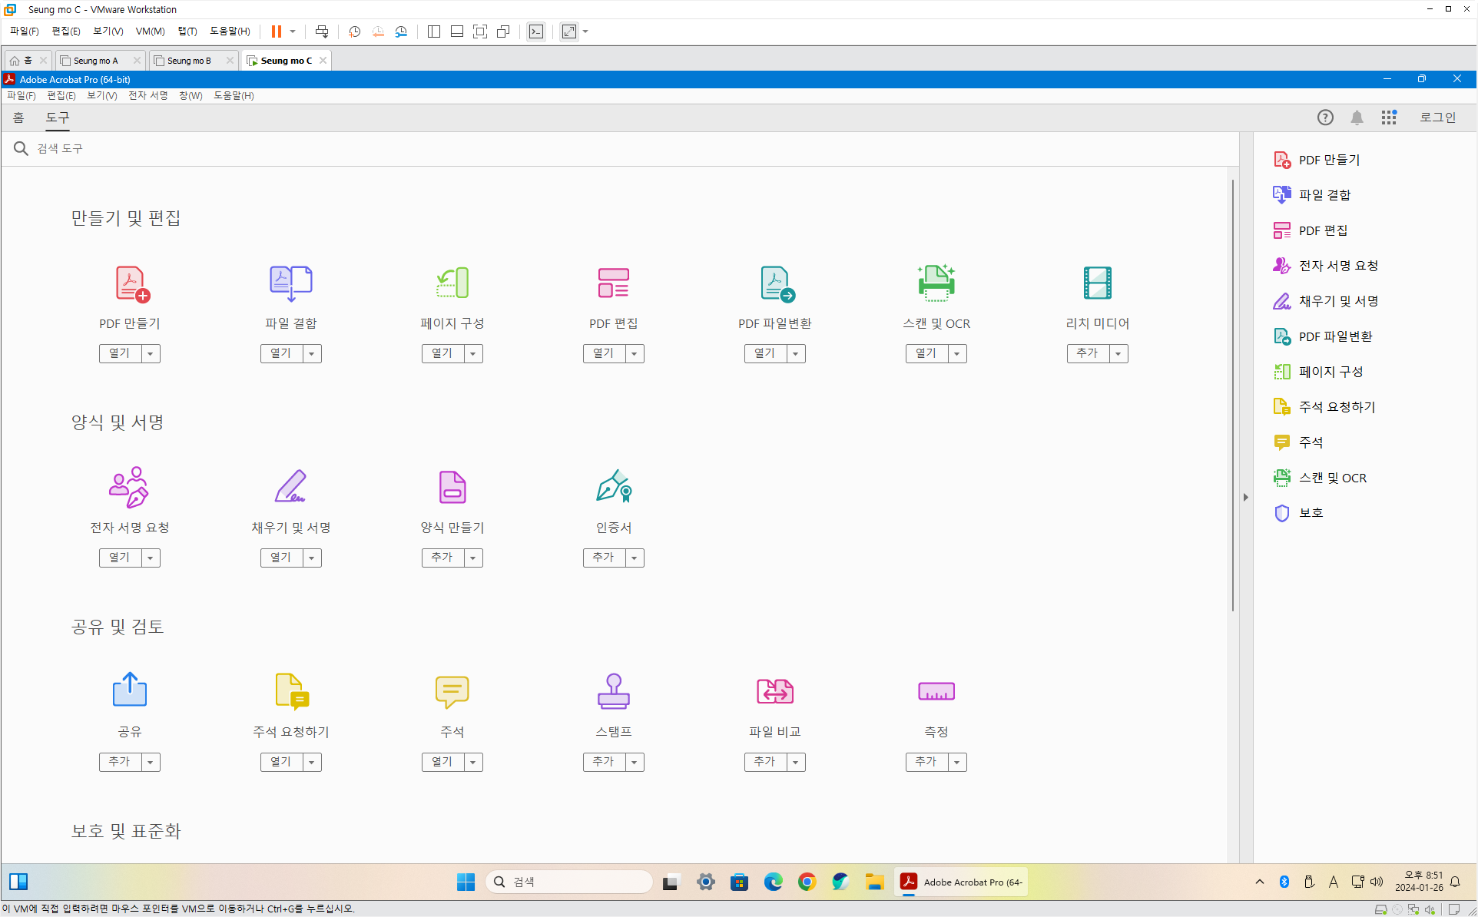Expand dropdown arrow beside PDF 편집 열기

click(635, 353)
